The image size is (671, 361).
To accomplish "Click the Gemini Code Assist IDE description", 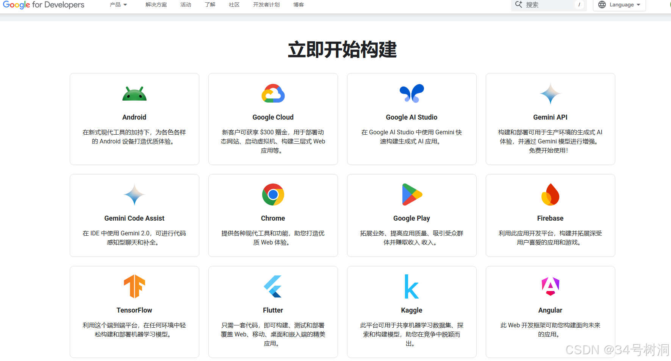I will (134, 238).
